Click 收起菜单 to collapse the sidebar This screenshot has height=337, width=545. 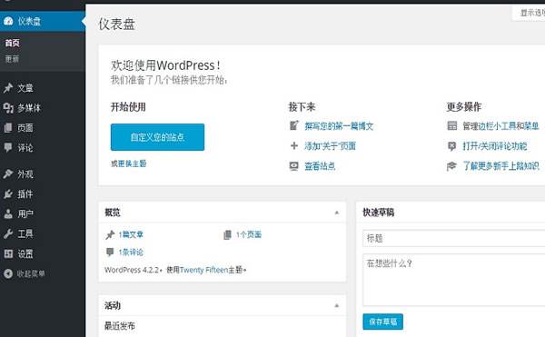pyautogui.click(x=31, y=273)
